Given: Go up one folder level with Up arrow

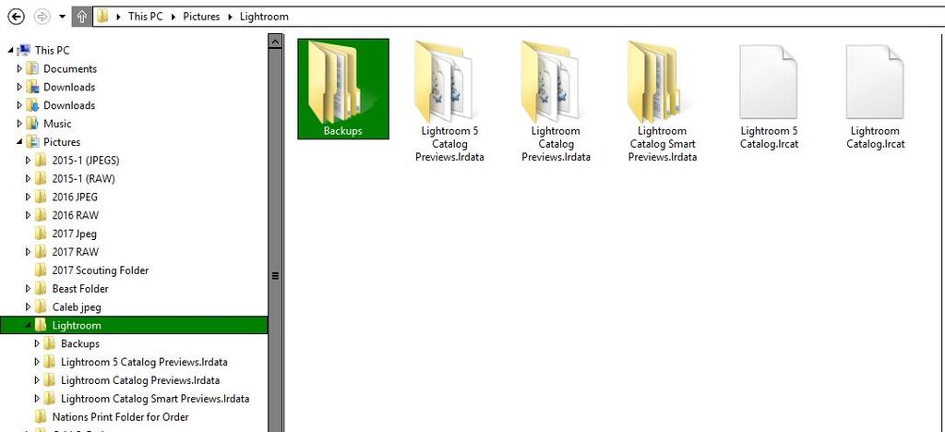Looking at the screenshot, I should [82, 17].
